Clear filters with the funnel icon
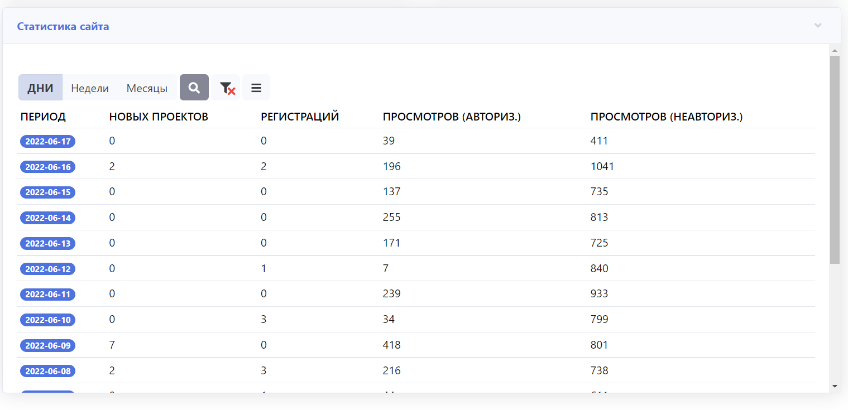Image resolution: width=848 pixels, height=410 pixels. pos(226,88)
